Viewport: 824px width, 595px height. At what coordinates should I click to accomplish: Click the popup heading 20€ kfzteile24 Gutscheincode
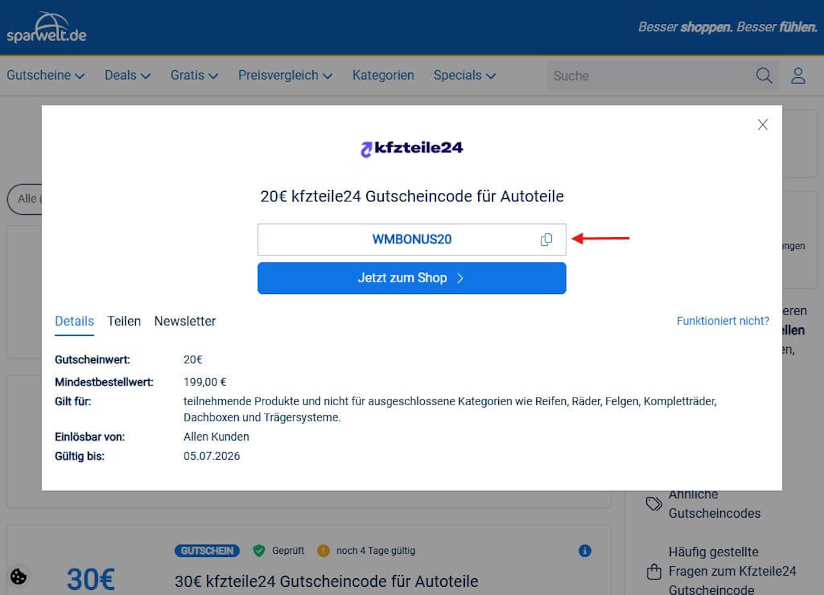[412, 196]
